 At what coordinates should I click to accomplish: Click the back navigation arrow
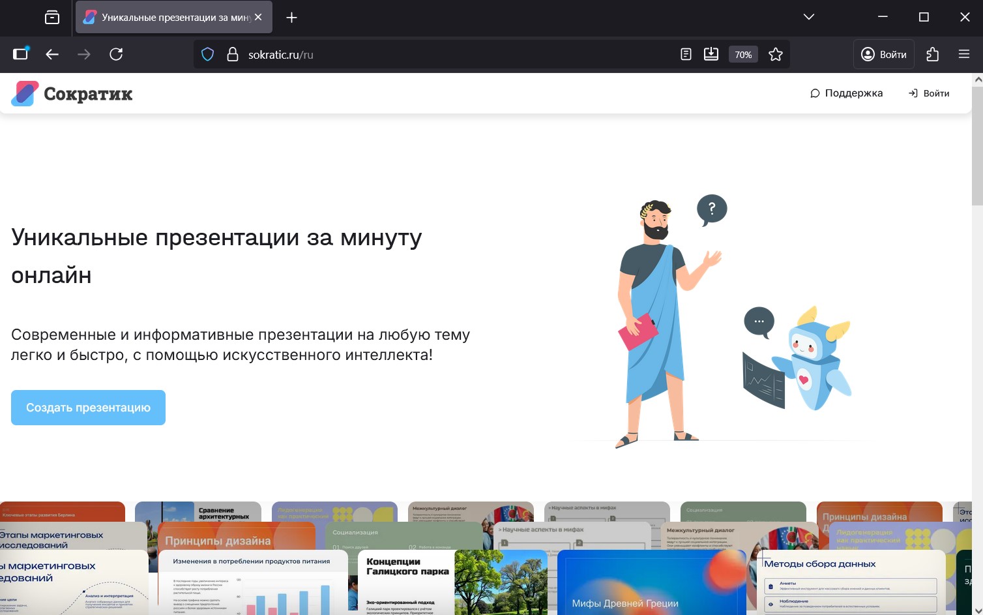tap(52, 54)
